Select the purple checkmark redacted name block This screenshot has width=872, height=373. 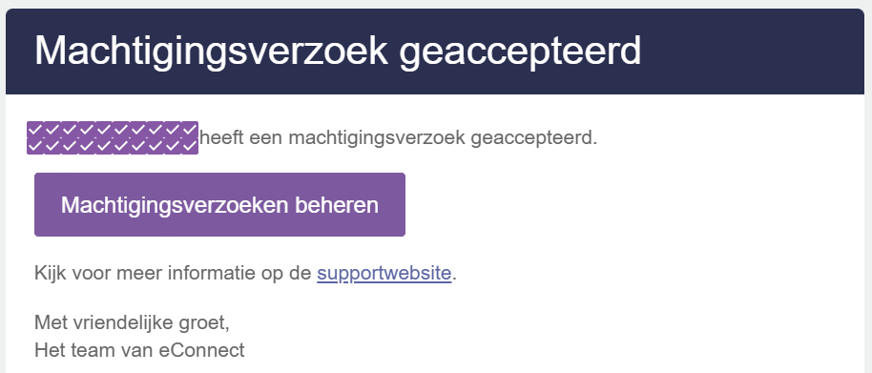[113, 137]
